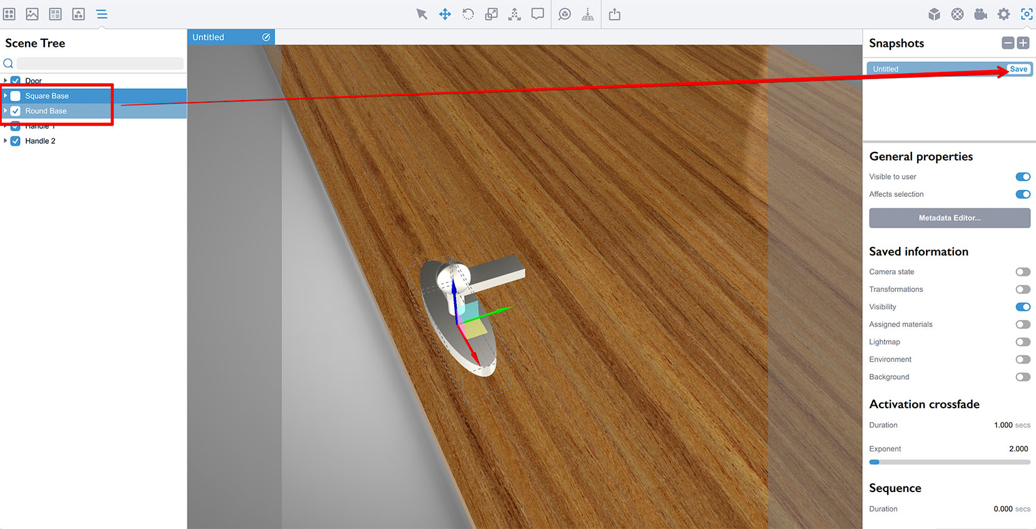Disable the Visibility saved-information switch
Screen dimensions: 1036x529
1023,306
